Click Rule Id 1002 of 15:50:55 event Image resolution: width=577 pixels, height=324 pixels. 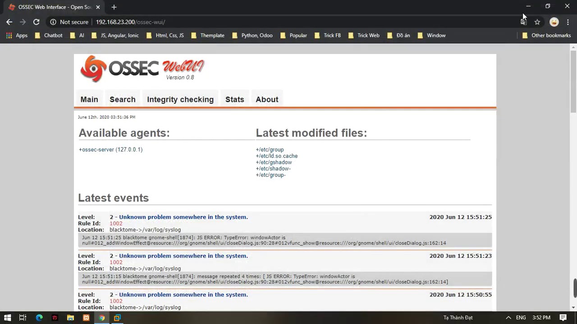pyautogui.click(x=116, y=301)
